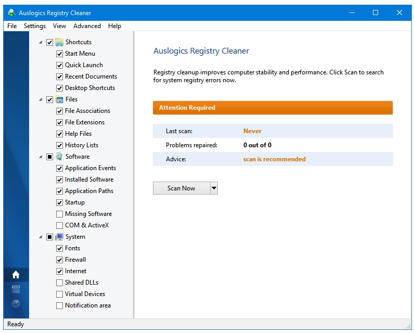This screenshot has width=414, height=333.
Task: Disable Desktop Shortcuts scanning
Action: pyautogui.click(x=59, y=88)
